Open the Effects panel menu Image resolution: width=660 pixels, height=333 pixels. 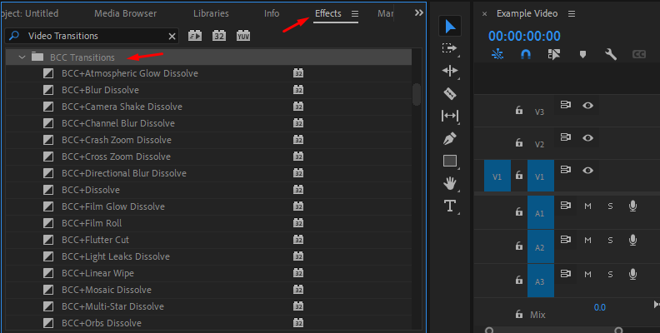pos(355,14)
